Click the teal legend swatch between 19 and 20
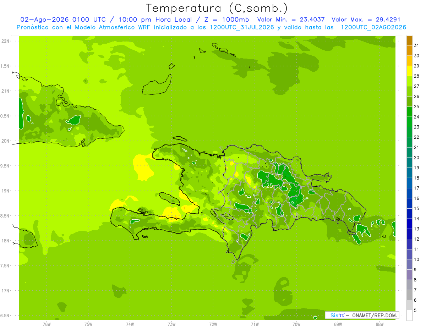426x329 pixels. pyautogui.click(x=409, y=163)
